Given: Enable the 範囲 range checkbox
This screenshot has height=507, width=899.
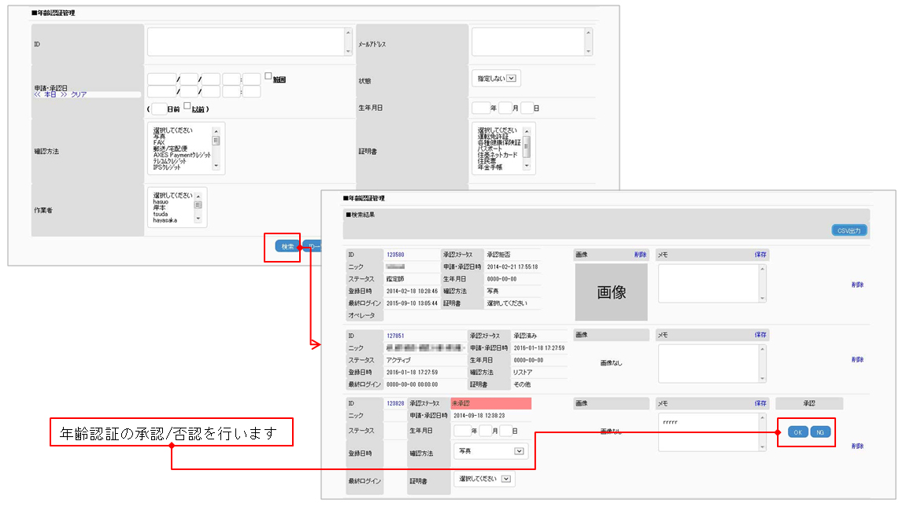Looking at the screenshot, I should point(268,76).
